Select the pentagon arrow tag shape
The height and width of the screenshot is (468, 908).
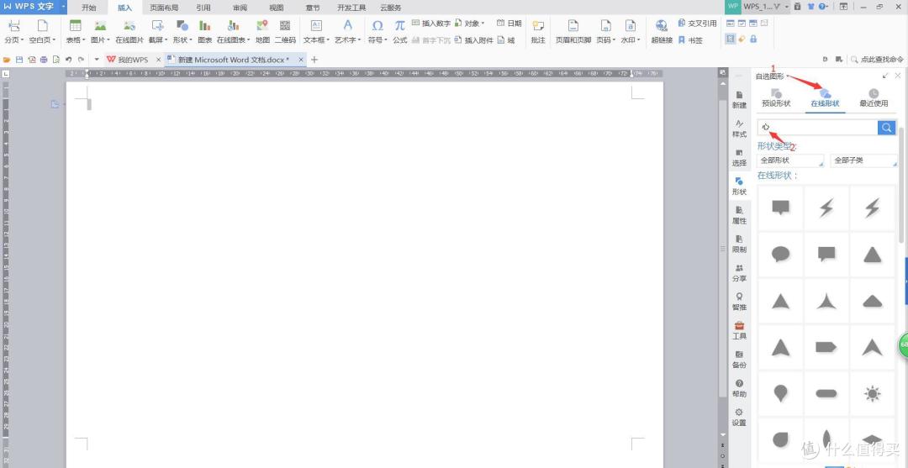pos(826,347)
